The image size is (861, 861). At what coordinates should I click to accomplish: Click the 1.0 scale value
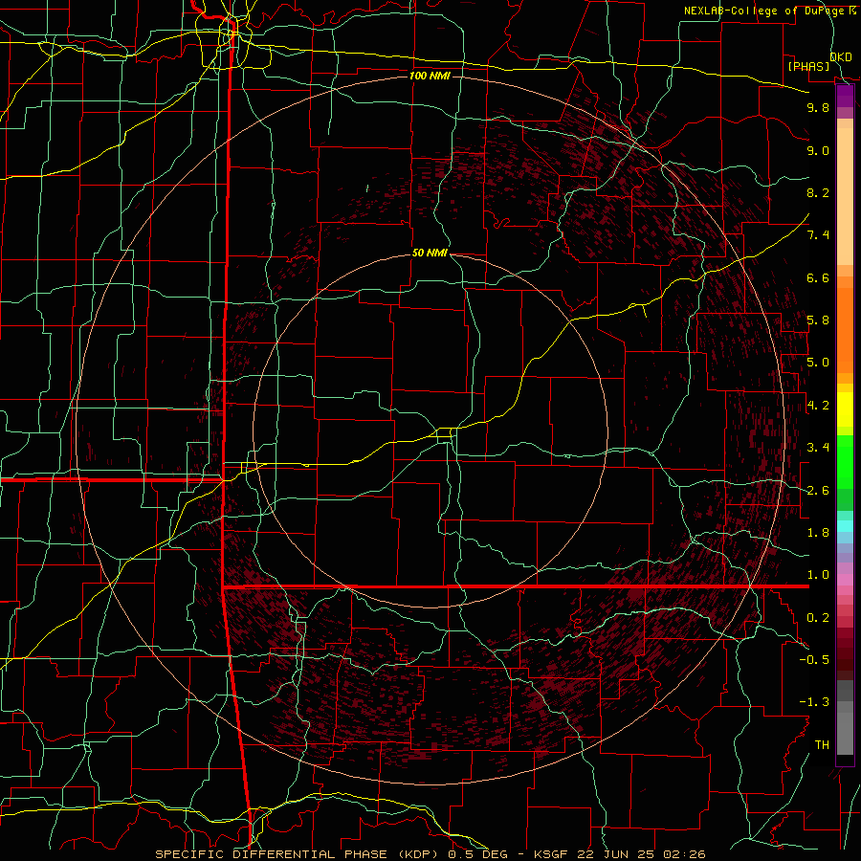click(818, 575)
